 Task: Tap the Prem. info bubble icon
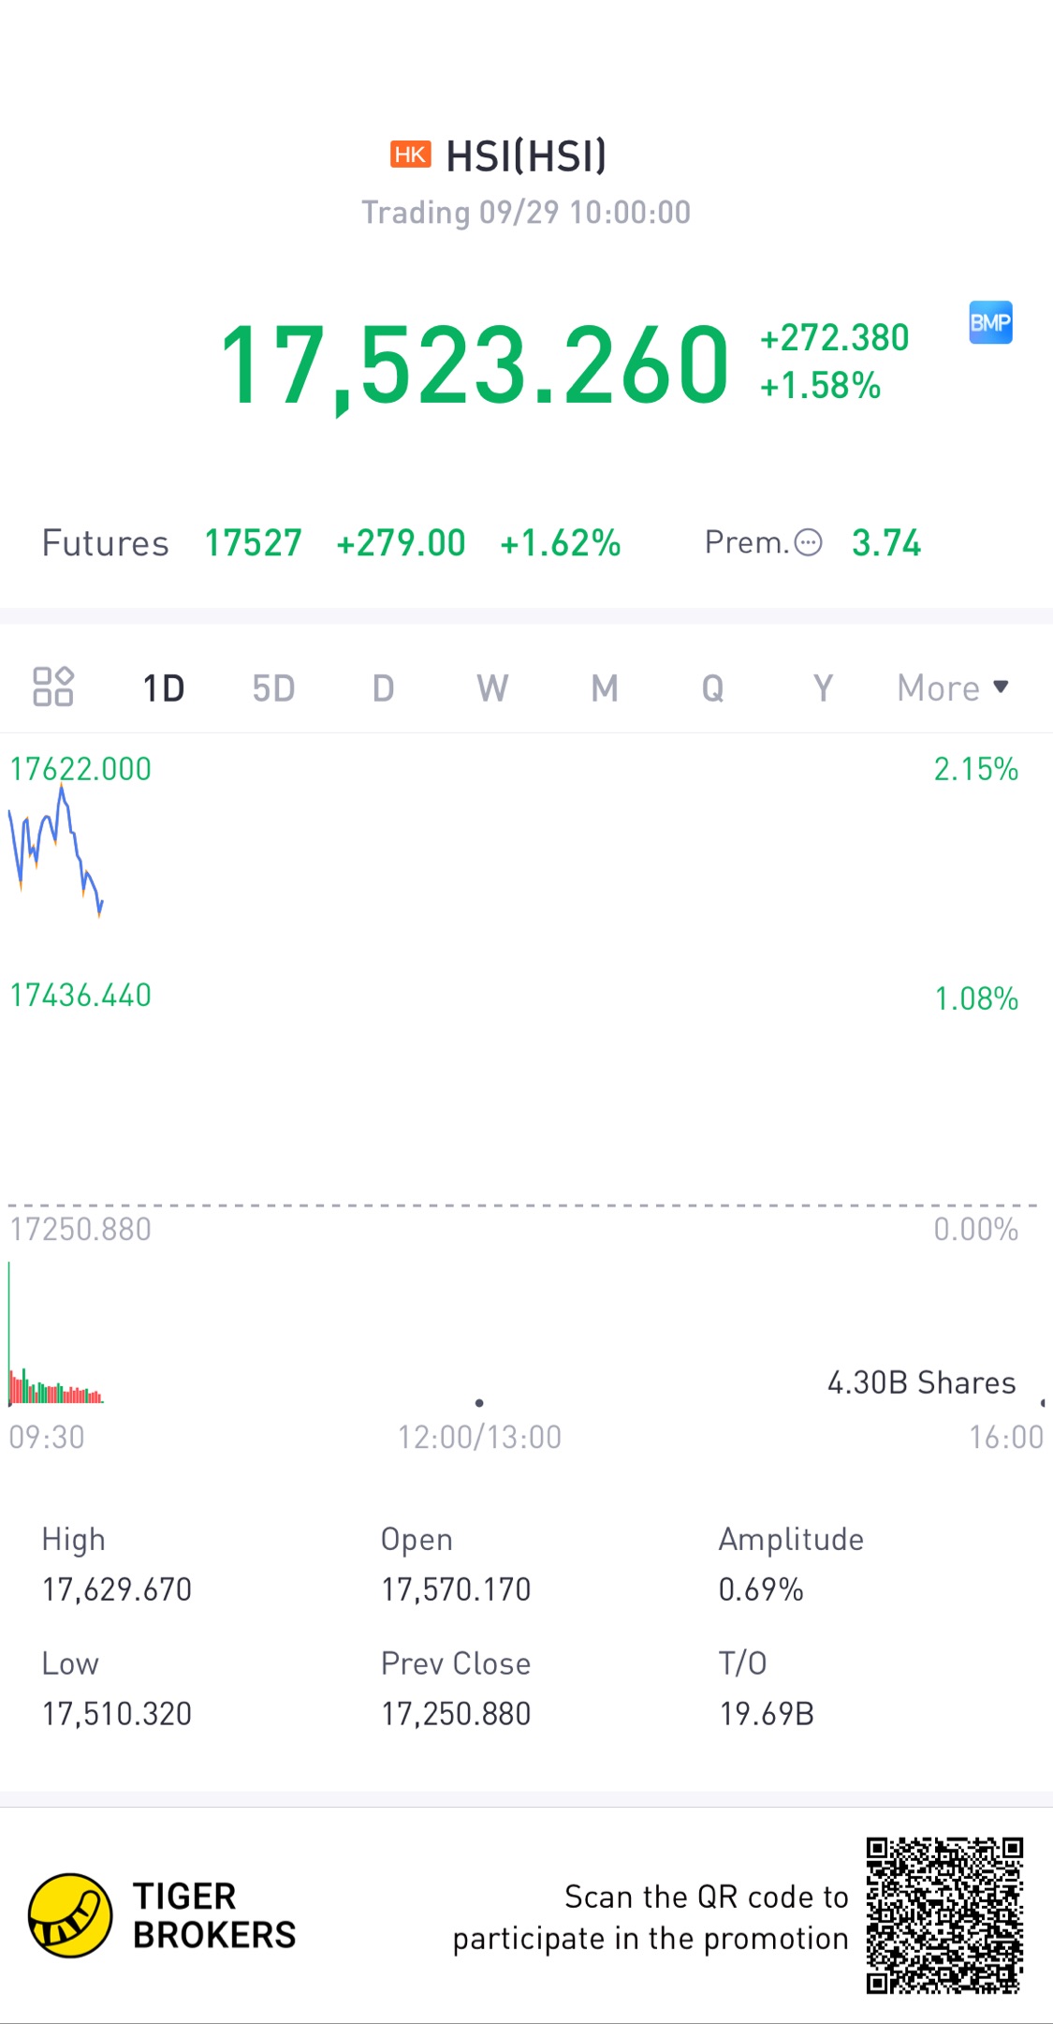(808, 542)
